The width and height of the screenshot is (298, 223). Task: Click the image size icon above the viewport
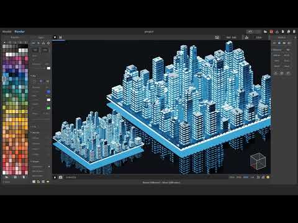[217, 37]
